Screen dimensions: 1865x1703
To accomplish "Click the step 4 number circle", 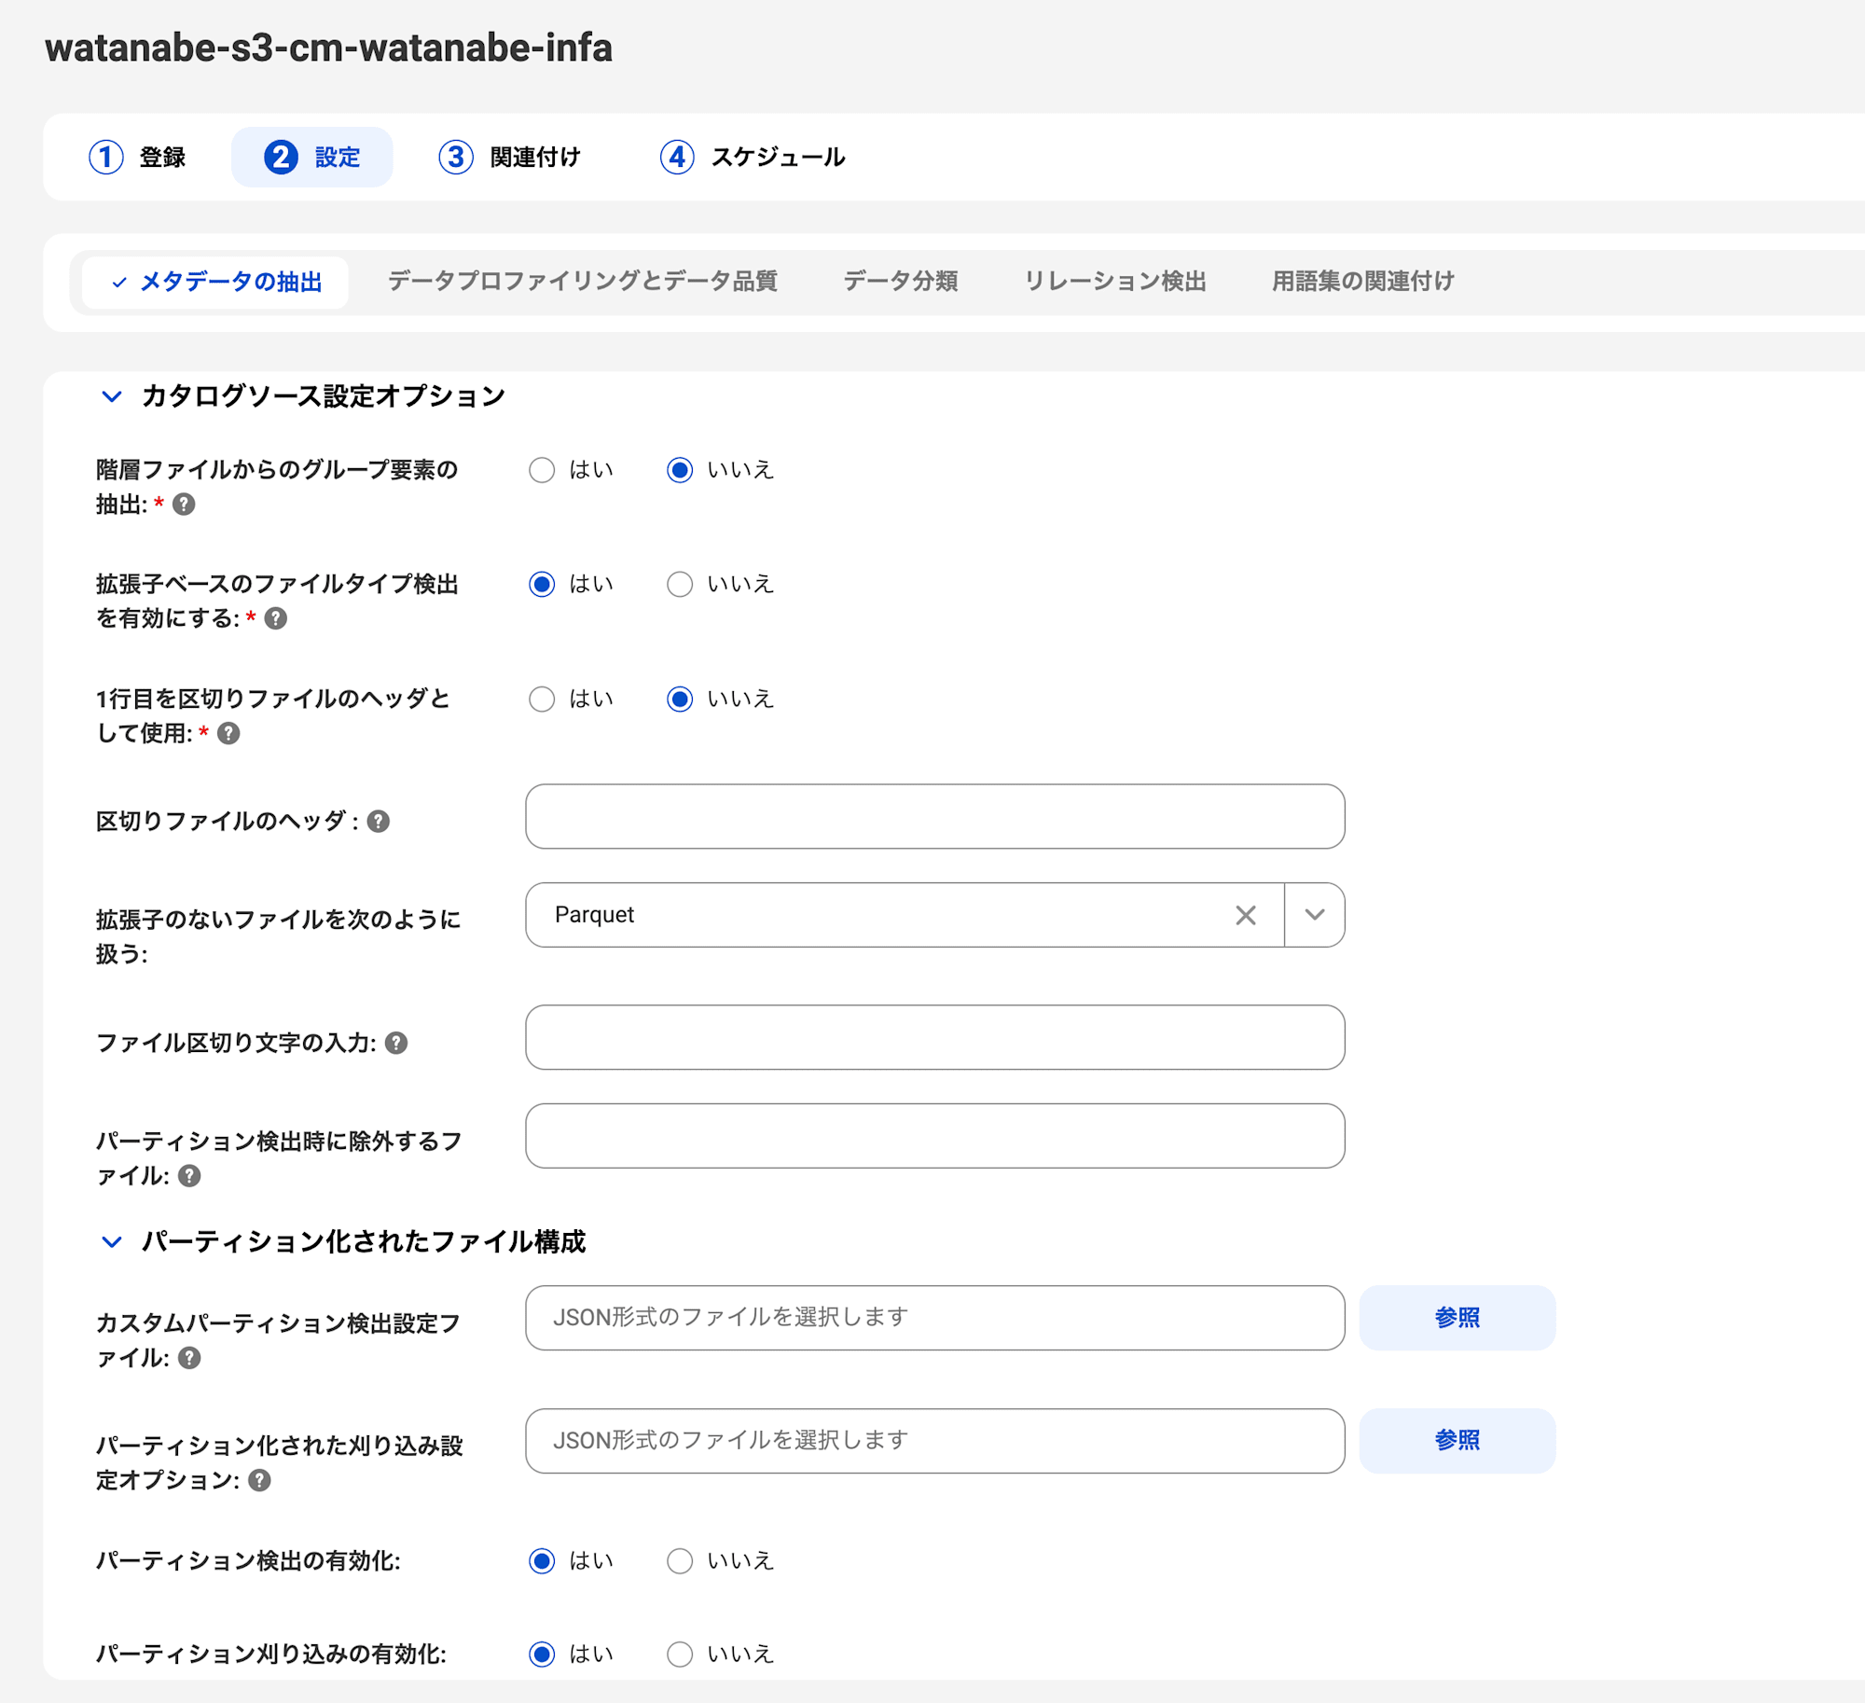I will click(x=677, y=157).
